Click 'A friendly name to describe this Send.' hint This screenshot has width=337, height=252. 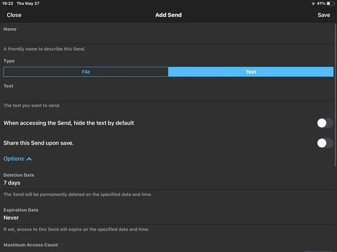[44, 49]
